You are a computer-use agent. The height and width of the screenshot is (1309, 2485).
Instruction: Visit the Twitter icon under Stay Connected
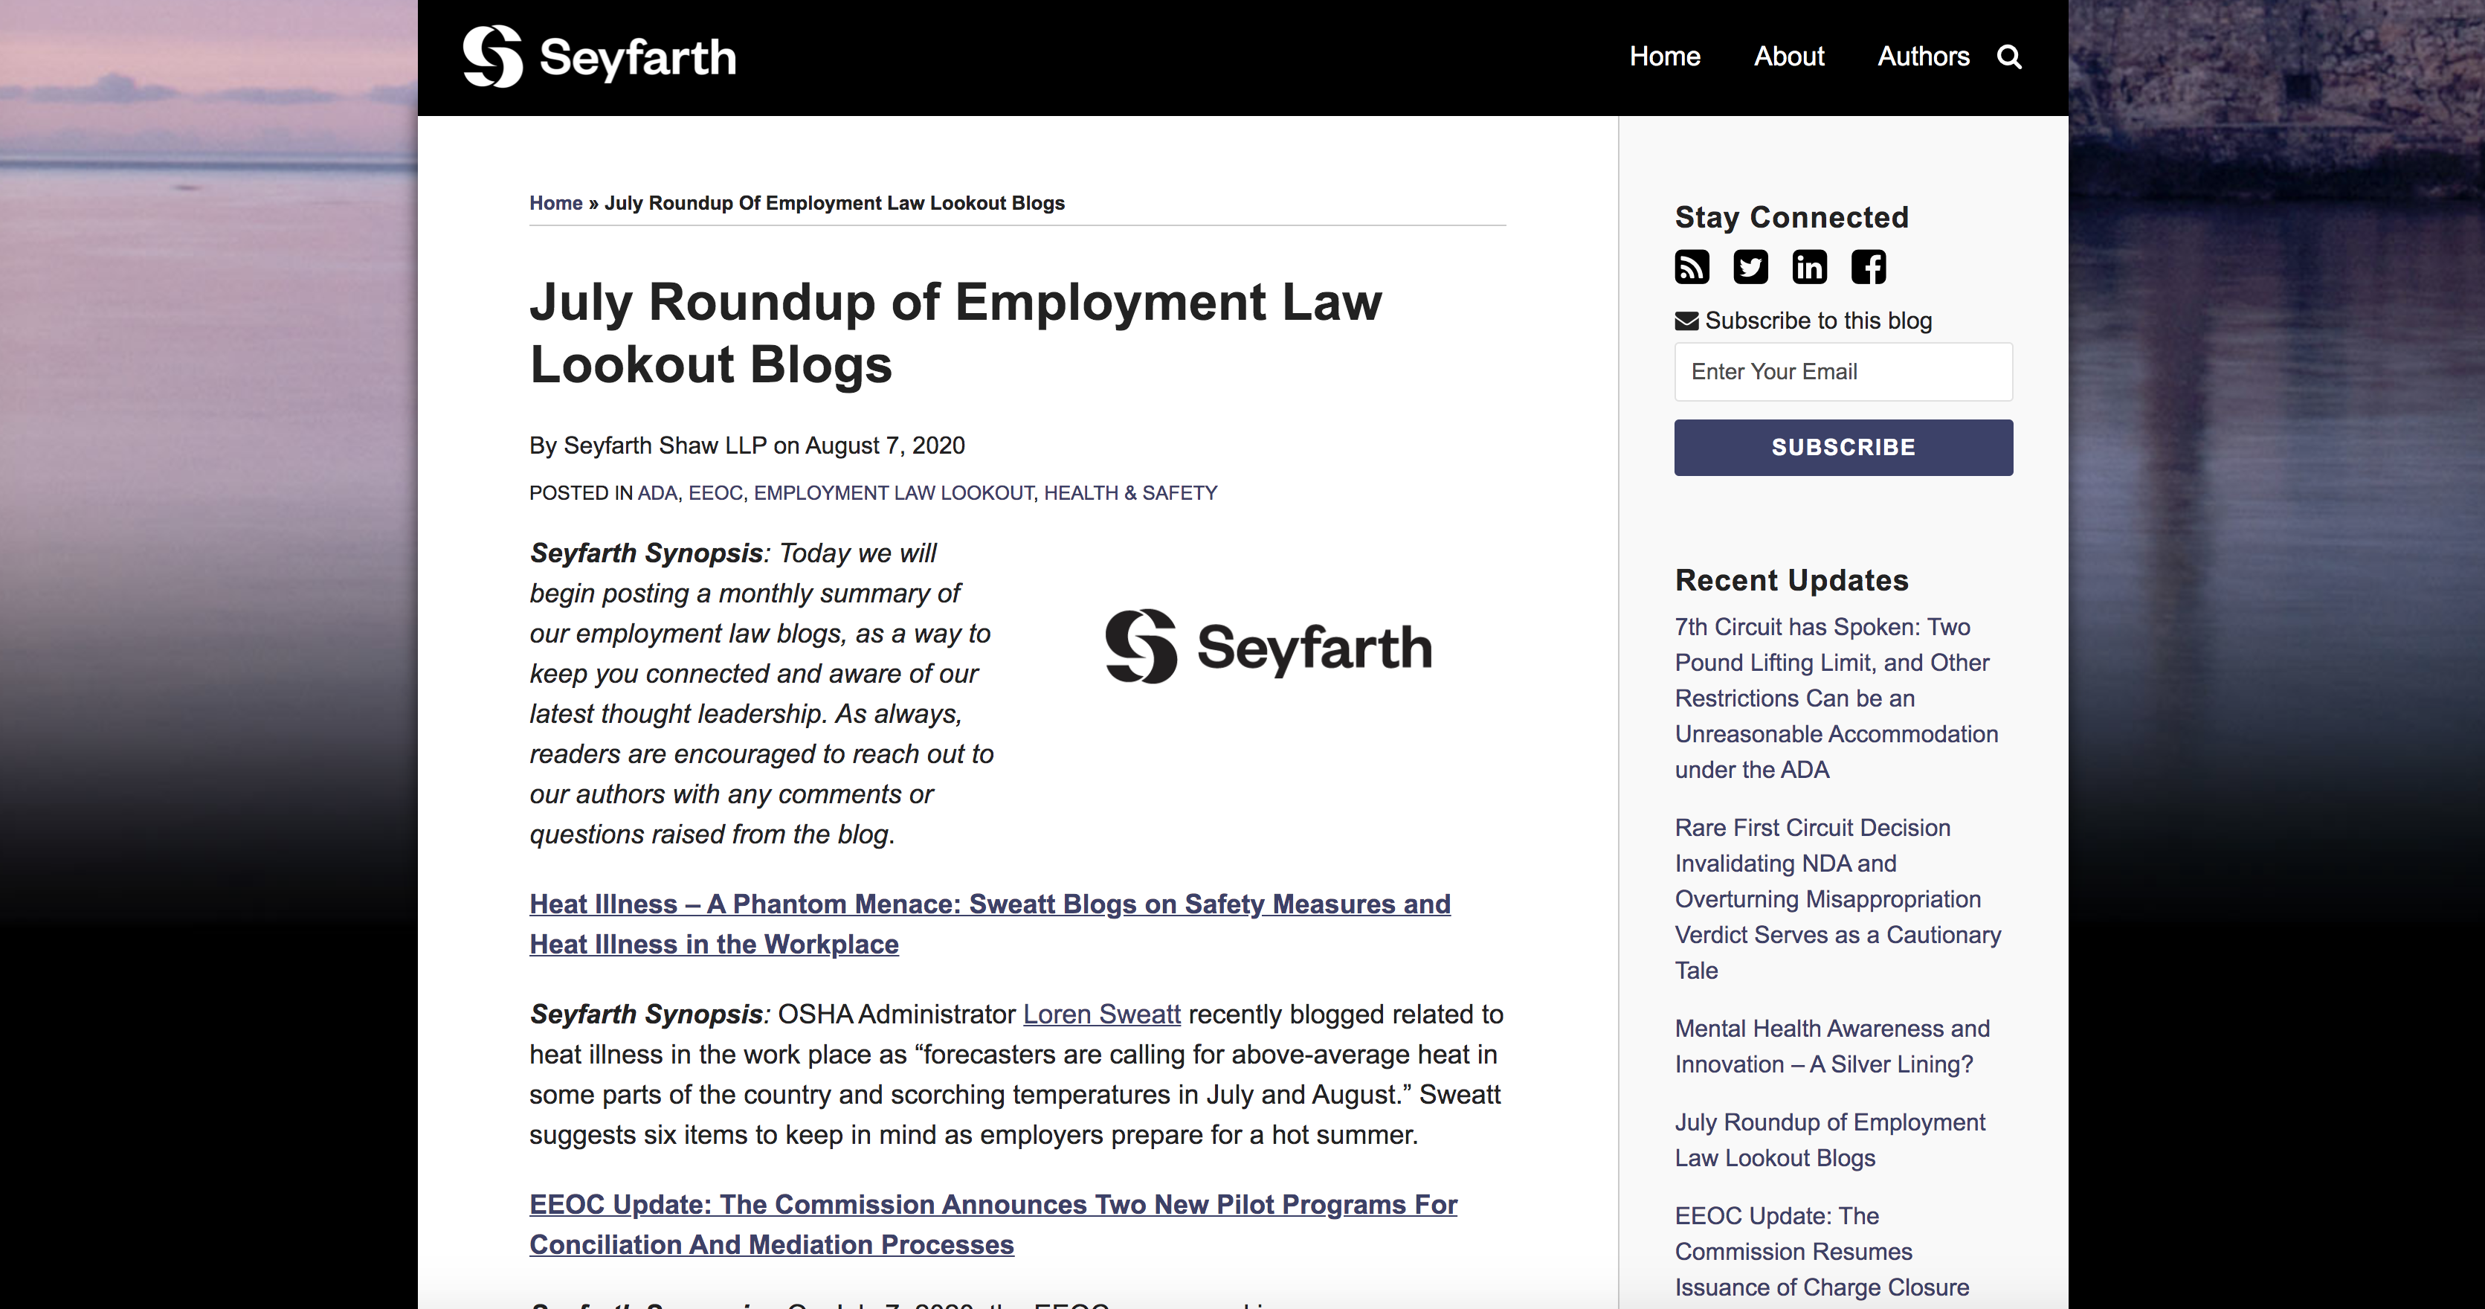(1751, 266)
